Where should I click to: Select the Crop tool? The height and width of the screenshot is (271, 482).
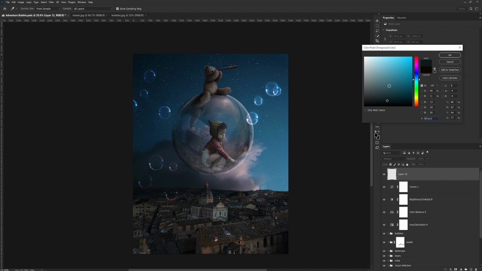coord(377,41)
